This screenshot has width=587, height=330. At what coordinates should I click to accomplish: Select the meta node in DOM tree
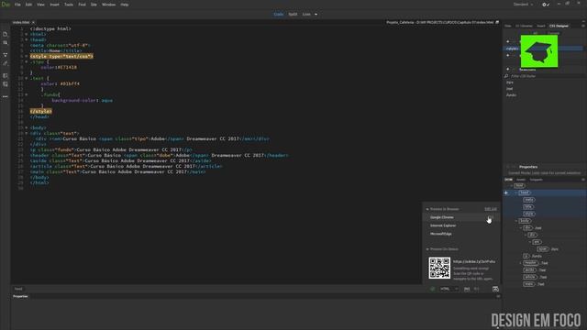pos(528,200)
